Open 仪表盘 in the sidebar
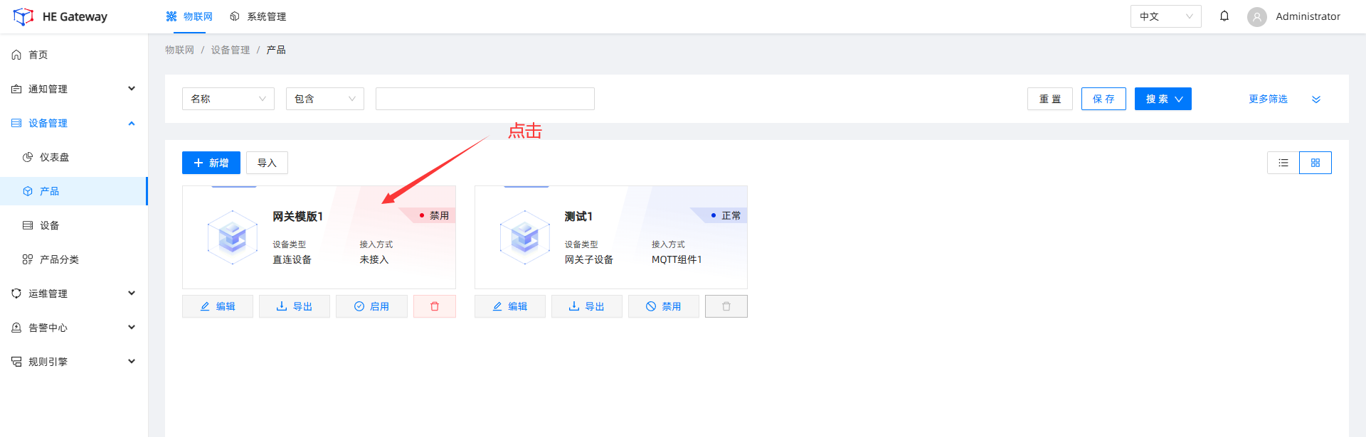 point(74,157)
